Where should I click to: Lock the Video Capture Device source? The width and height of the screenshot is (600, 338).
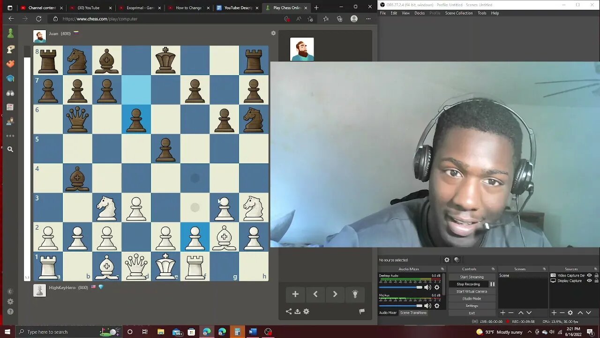596,276
